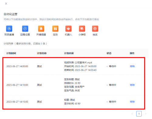Image resolution: width=152 pixels, height=119 pixels.
Task: Close the automation panel with X icon
Action: click(6, 4)
